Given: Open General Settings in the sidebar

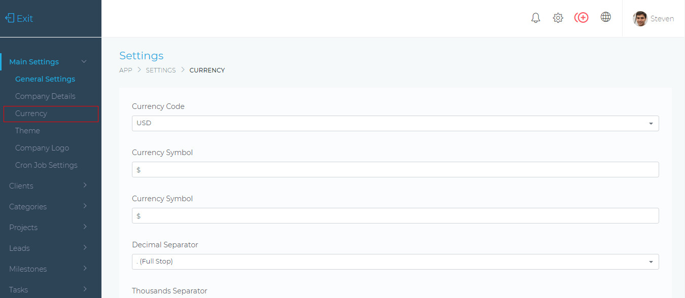Looking at the screenshot, I should point(45,79).
